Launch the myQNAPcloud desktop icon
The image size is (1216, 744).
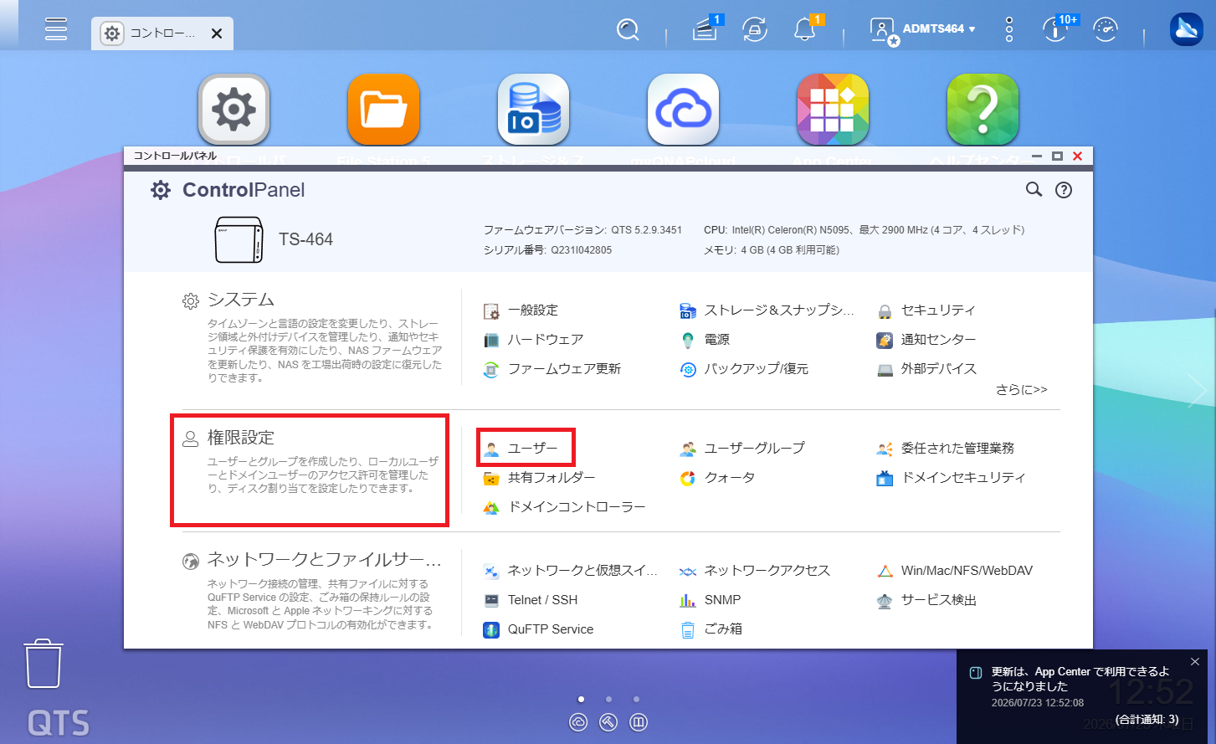coord(683,110)
